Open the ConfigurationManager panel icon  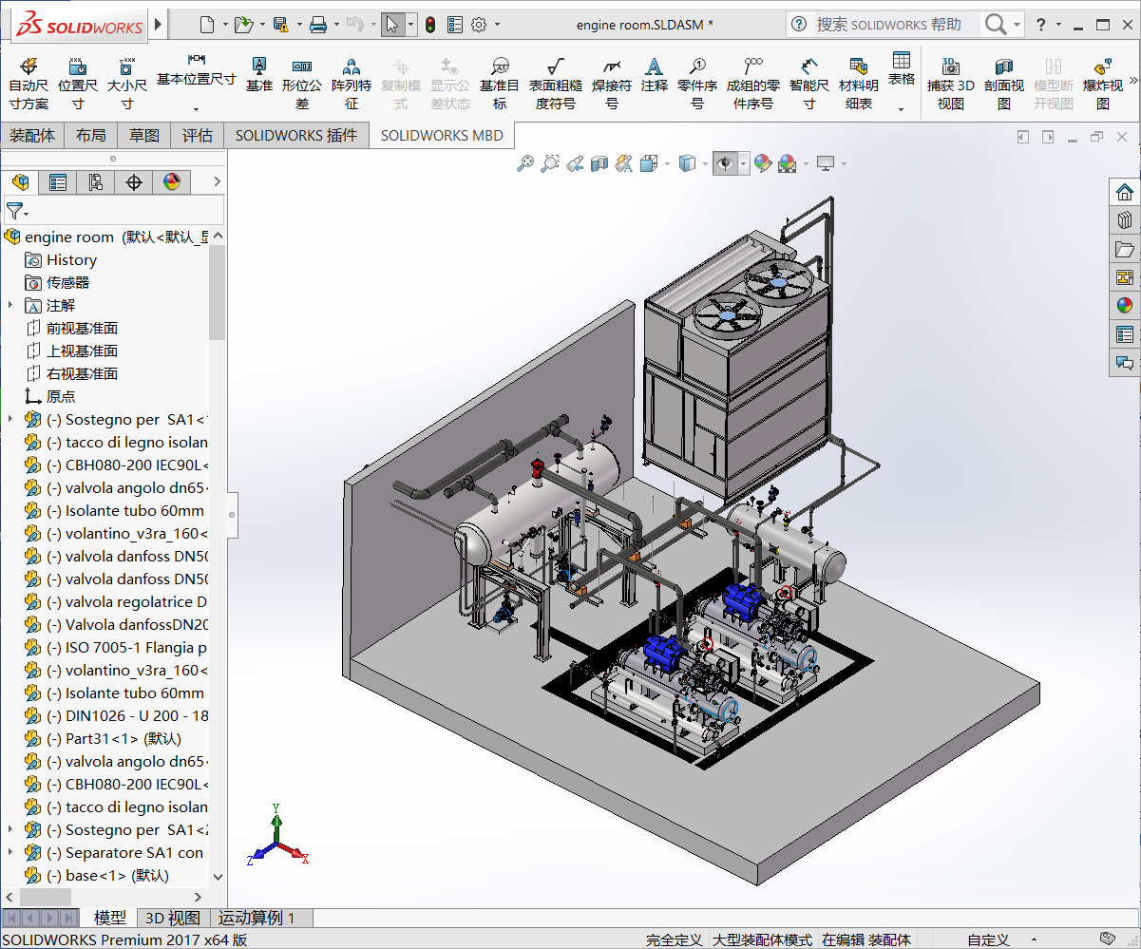tap(95, 181)
